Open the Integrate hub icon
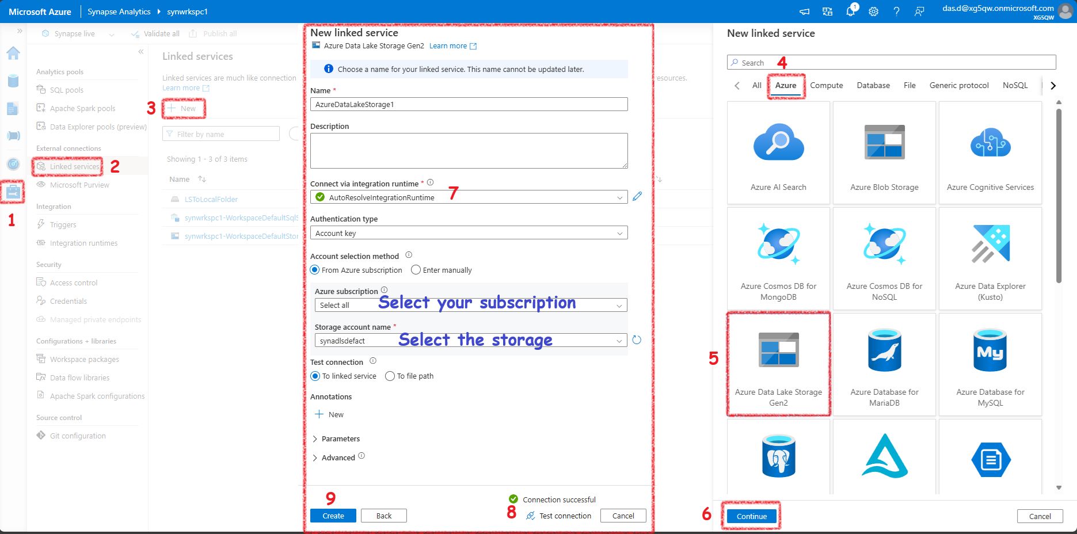 point(13,136)
